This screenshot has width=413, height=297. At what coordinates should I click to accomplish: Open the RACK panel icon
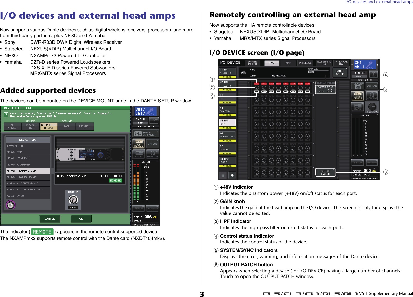coord(138,154)
